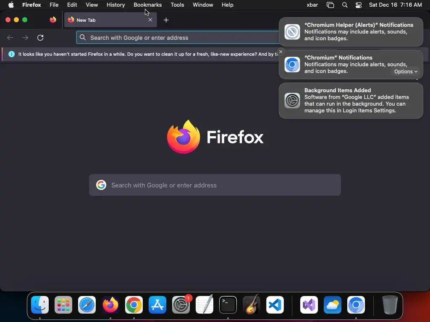
Task: Open Chromium from the Dock
Action: (356, 305)
